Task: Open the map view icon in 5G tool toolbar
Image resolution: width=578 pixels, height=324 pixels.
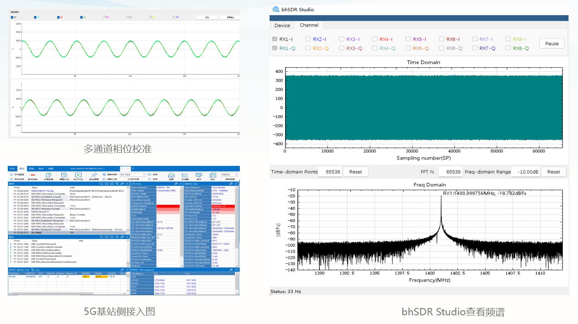Action: (x=171, y=175)
